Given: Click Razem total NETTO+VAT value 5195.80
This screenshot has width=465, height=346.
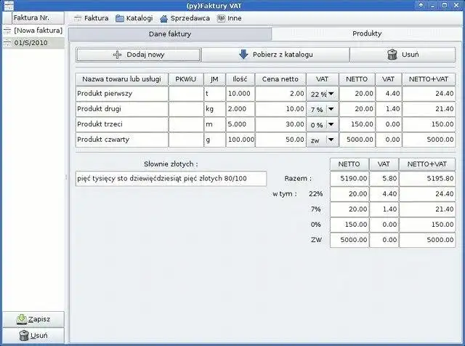Looking at the screenshot, I should (x=427, y=179).
